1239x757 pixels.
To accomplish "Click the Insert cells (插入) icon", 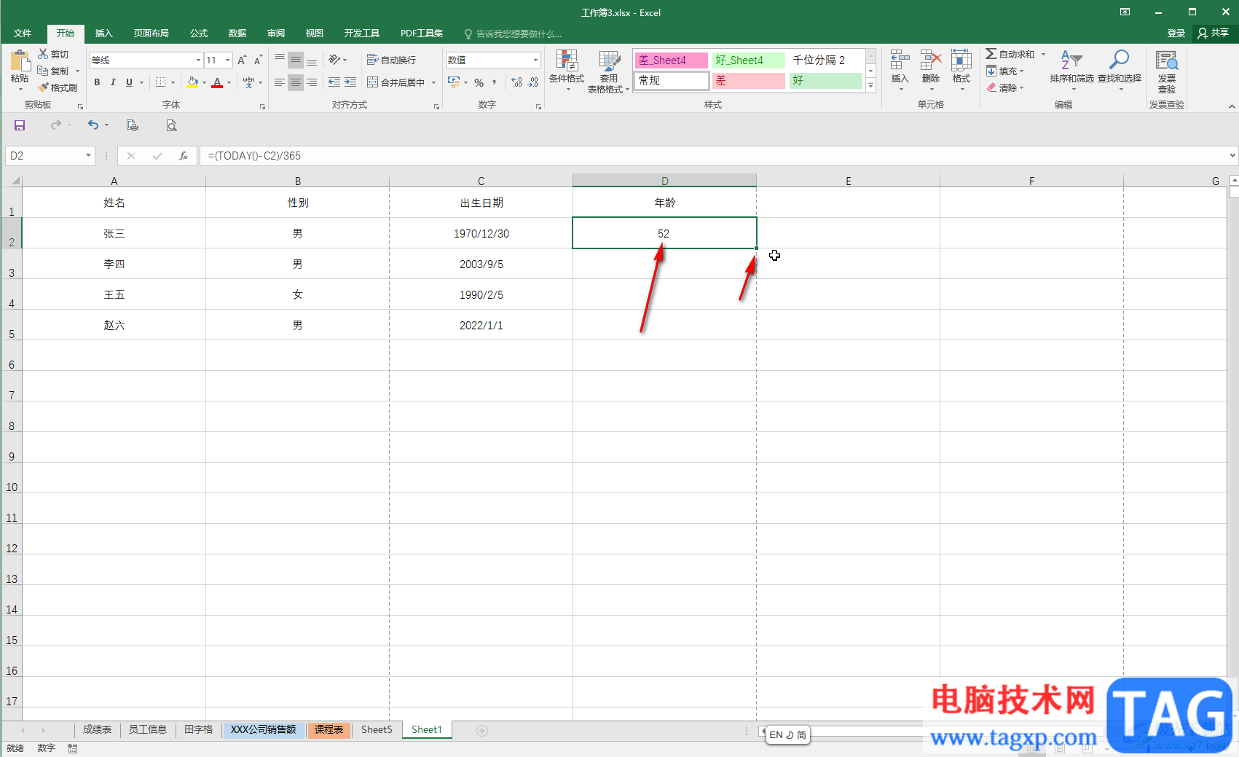I will (x=900, y=60).
